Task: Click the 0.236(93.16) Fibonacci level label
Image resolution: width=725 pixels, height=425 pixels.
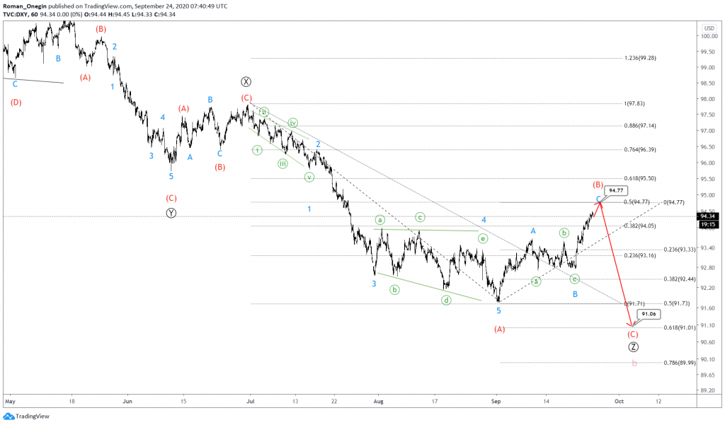Action: tap(640, 255)
